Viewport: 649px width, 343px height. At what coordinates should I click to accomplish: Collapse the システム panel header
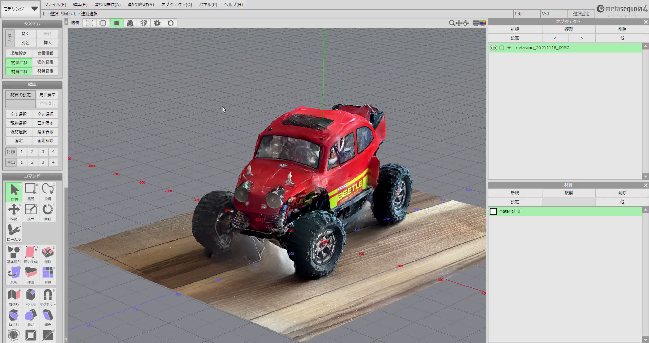(x=32, y=24)
